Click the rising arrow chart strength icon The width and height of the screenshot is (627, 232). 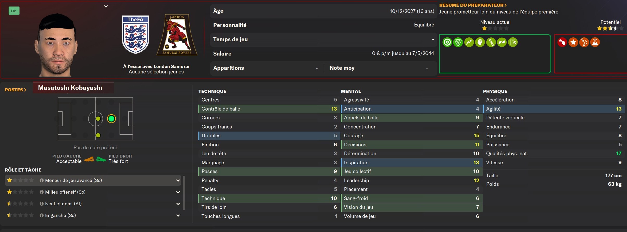coord(469,42)
